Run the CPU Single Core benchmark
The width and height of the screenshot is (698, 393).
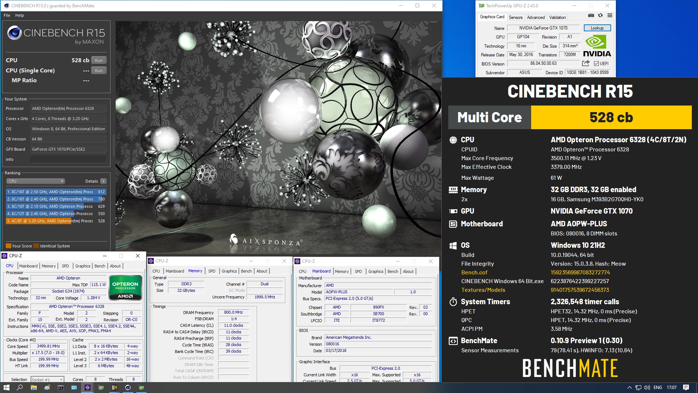pyautogui.click(x=99, y=71)
